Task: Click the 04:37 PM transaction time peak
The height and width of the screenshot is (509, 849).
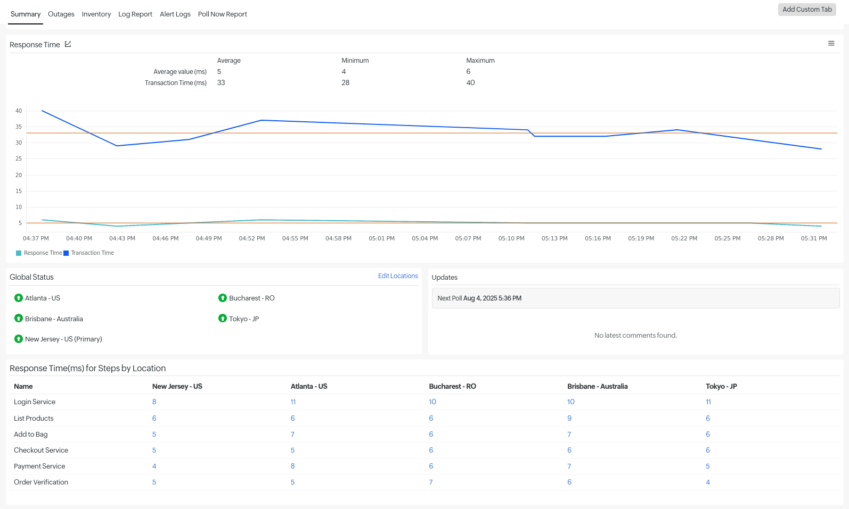Action: point(42,111)
